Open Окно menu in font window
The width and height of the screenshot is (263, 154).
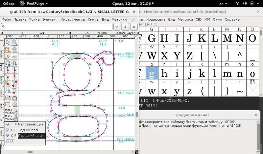point(217,19)
